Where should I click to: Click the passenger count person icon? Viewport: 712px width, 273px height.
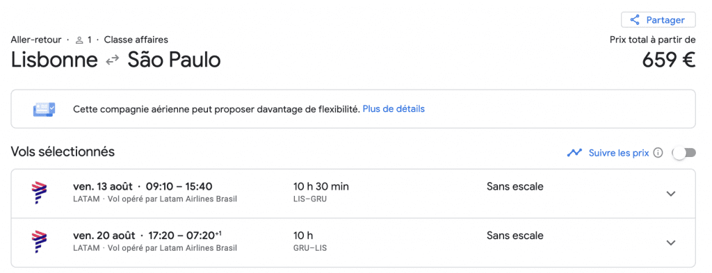click(79, 40)
